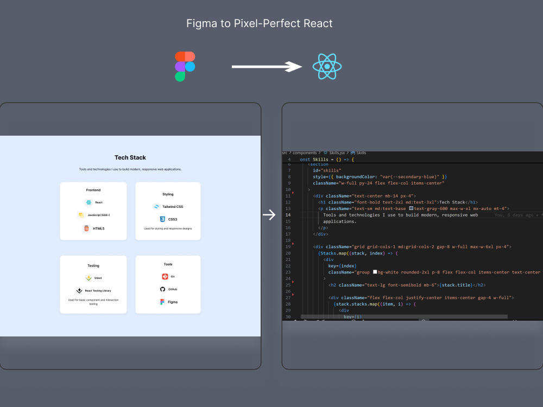This screenshot has width=543, height=407.
Task: Click line number 25 in the gutter
Action: click(288, 285)
